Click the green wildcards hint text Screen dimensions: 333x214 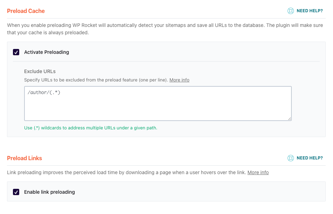[x=91, y=128]
